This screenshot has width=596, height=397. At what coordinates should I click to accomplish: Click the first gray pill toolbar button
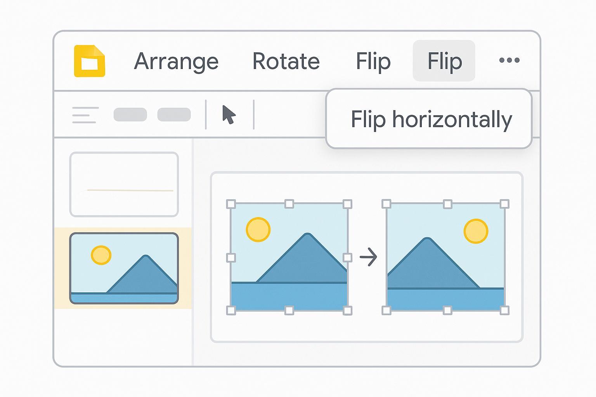click(x=130, y=115)
